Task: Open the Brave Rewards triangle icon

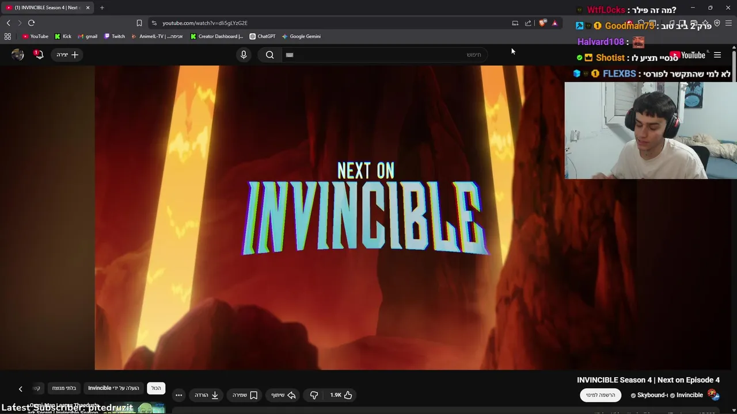Action: [x=554, y=23]
